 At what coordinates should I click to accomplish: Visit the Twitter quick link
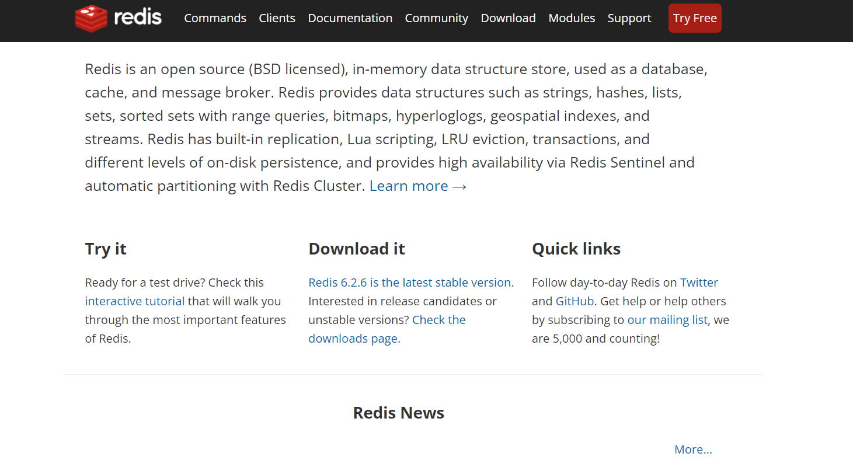click(699, 283)
